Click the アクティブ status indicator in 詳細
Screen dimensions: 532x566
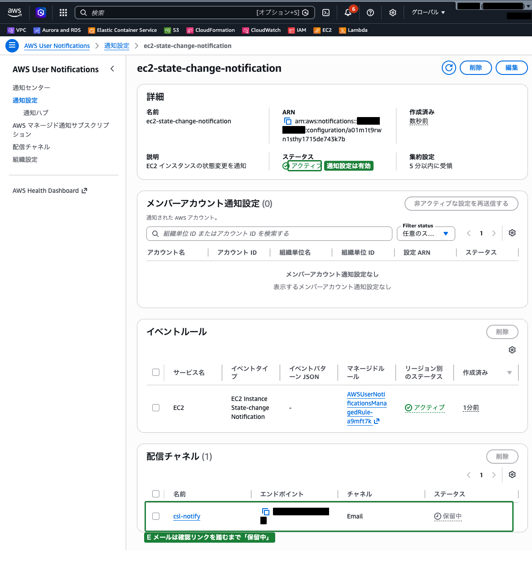pyautogui.click(x=302, y=166)
